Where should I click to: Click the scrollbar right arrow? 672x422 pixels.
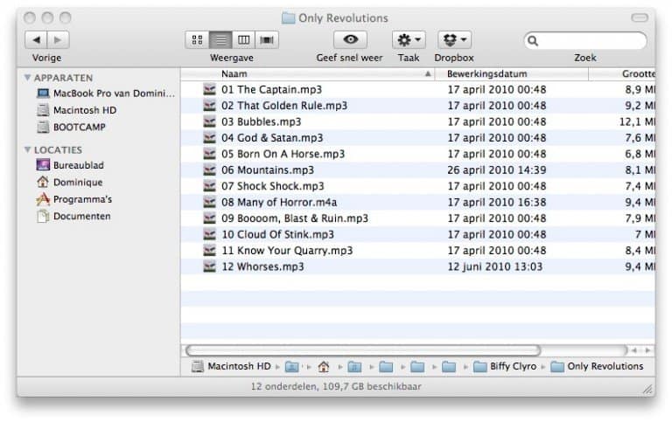(x=647, y=350)
